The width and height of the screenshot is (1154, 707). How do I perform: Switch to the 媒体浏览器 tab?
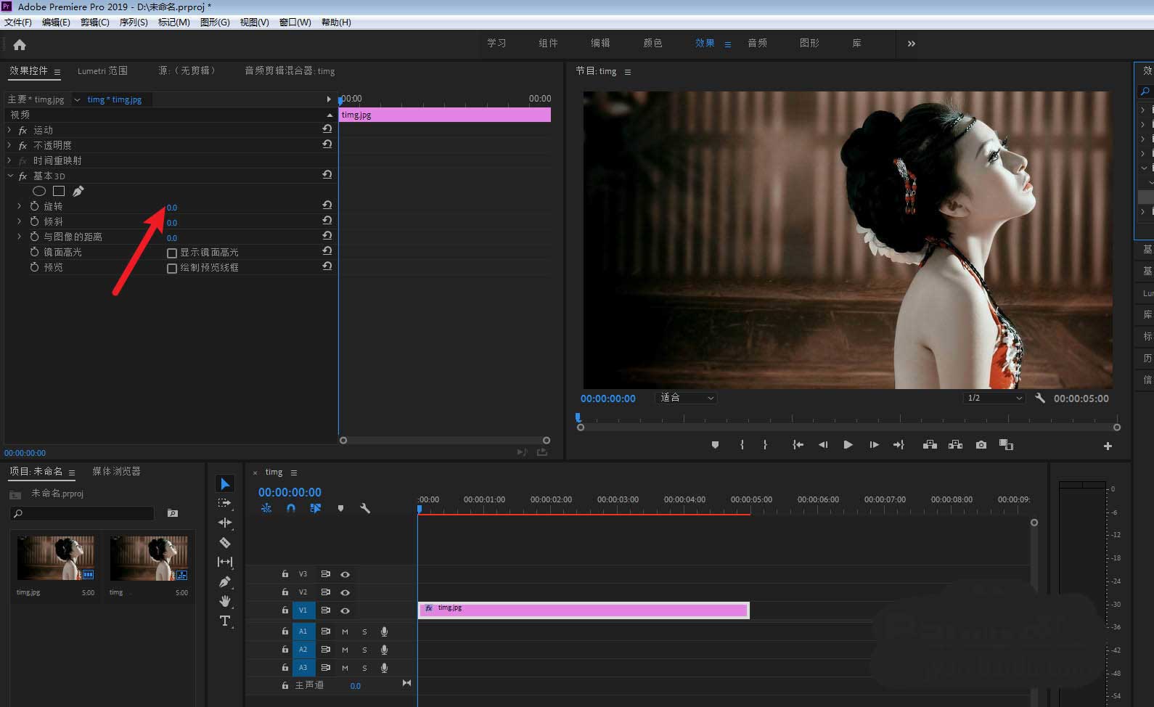coord(116,472)
